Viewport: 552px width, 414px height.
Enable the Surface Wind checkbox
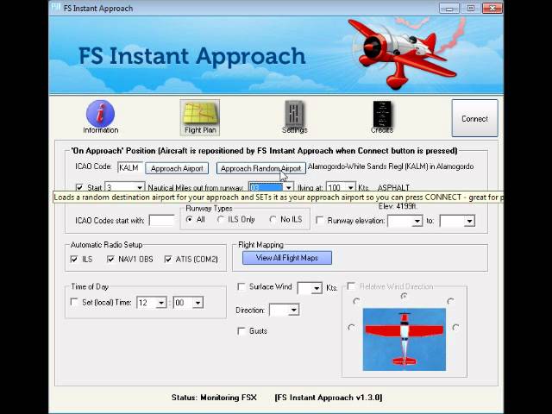point(241,286)
